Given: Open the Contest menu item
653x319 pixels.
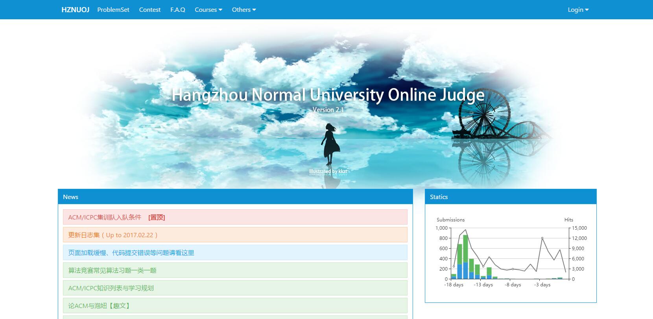Looking at the screenshot, I should pos(150,9).
